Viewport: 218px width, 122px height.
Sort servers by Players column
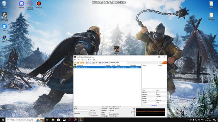[108, 65]
